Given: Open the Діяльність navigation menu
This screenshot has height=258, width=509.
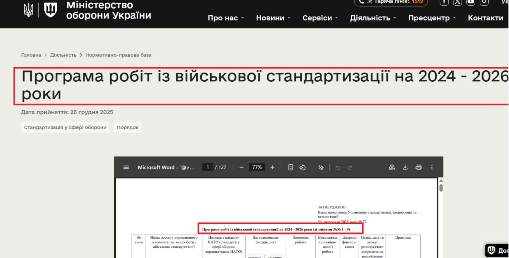Looking at the screenshot, I should click(x=373, y=18).
